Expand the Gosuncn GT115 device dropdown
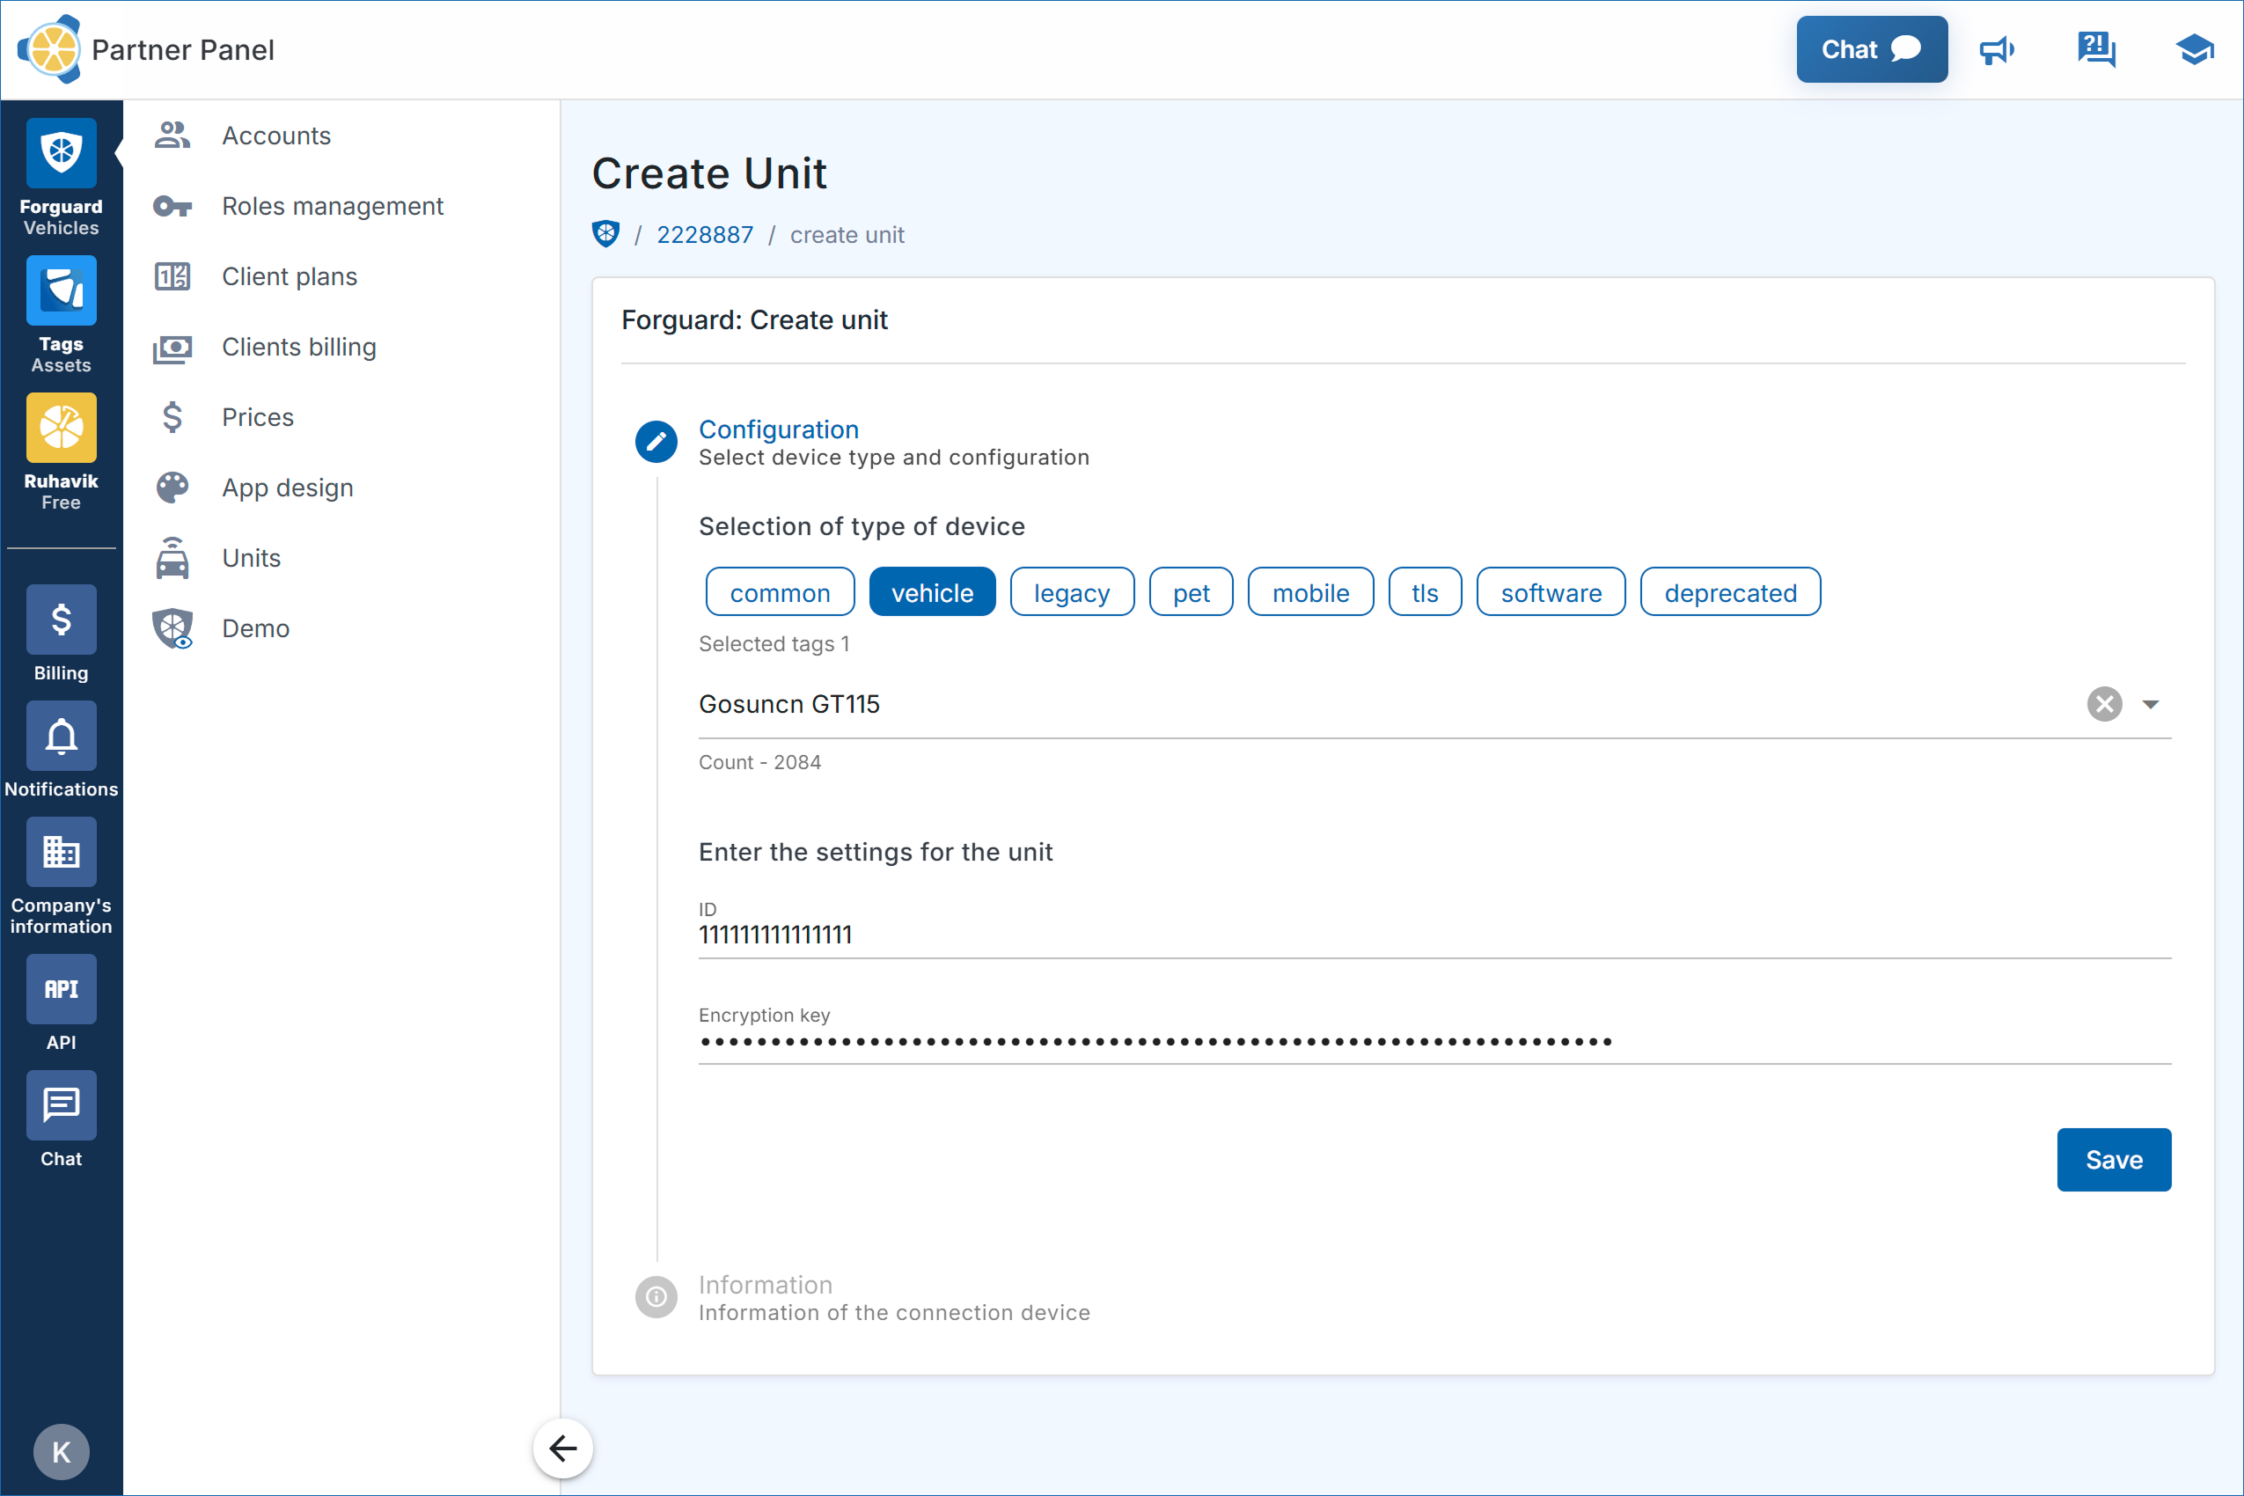The width and height of the screenshot is (2244, 1496). coord(2150,704)
